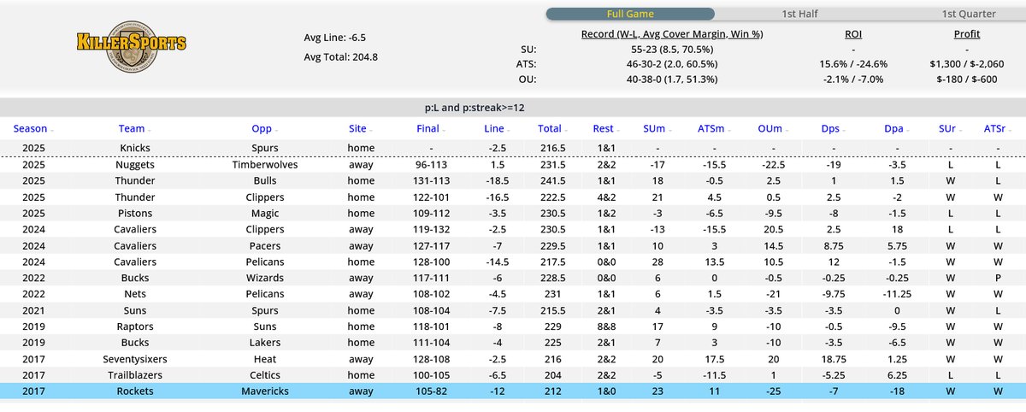Viewport: 1026px width, 412px height.
Task: Sort table by Season column
Action: pos(30,128)
